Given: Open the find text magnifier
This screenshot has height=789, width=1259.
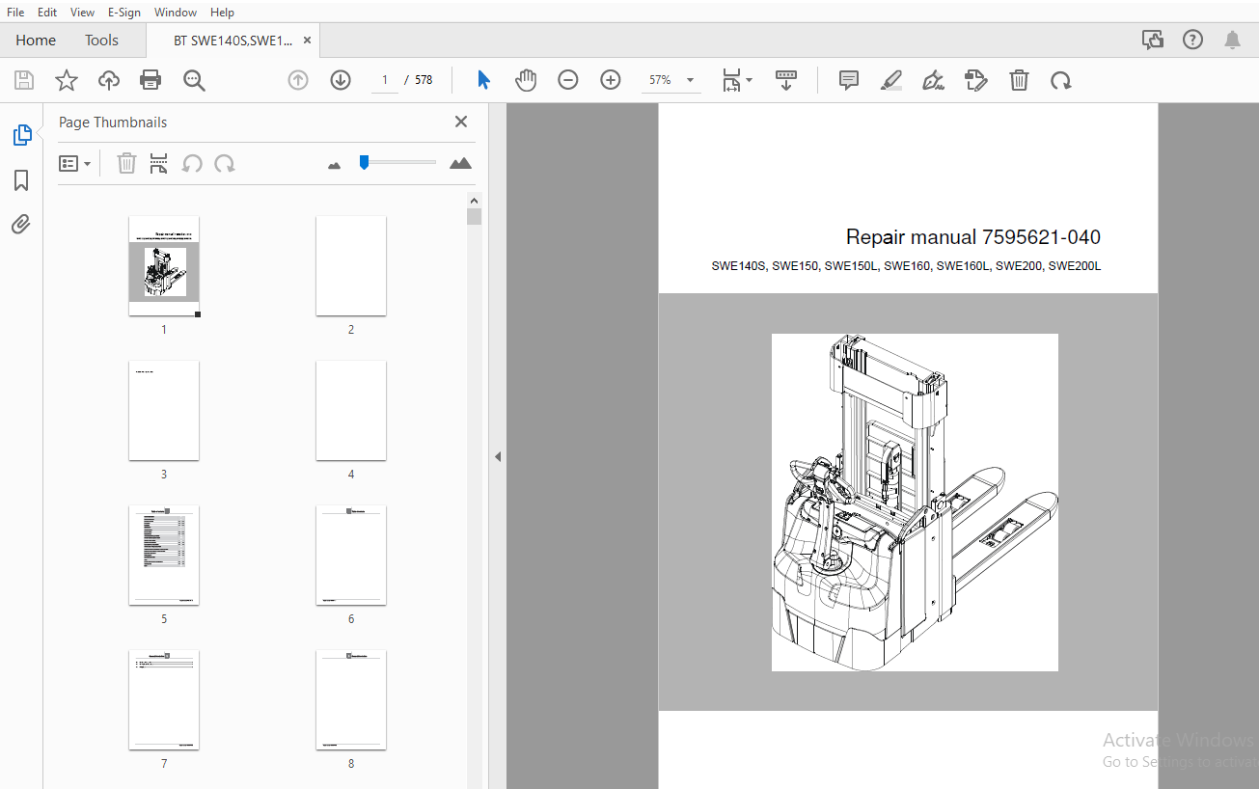Looking at the screenshot, I should 195,80.
